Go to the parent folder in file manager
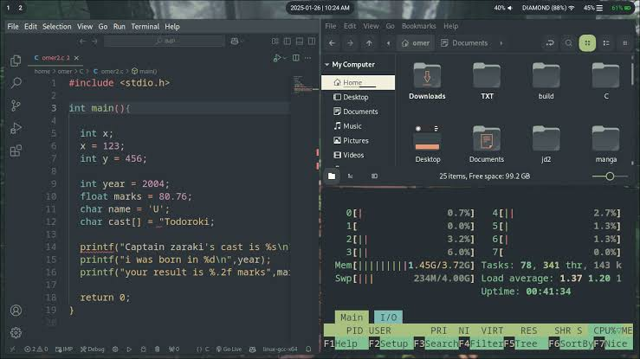 pyautogui.click(x=369, y=43)
